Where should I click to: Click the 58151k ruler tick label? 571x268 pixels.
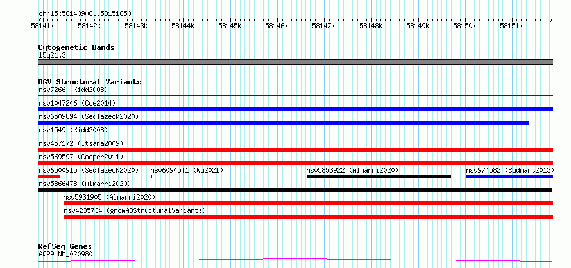tap(512, 26)
